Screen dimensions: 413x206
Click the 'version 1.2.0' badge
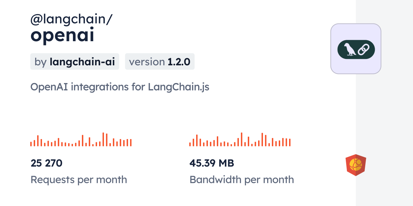(160, 61)
